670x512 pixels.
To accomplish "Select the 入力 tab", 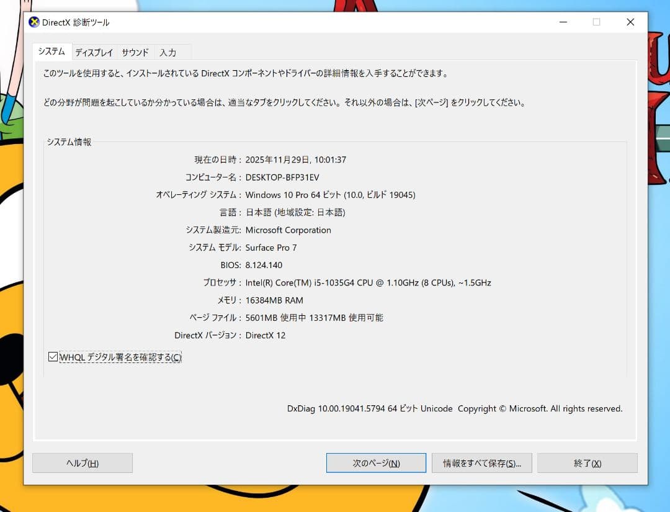I will pos(169,52).
